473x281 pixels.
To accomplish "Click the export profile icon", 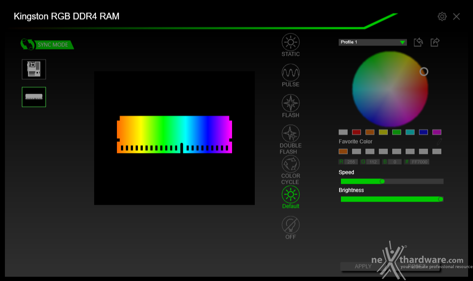I will (x=435, y=42).
